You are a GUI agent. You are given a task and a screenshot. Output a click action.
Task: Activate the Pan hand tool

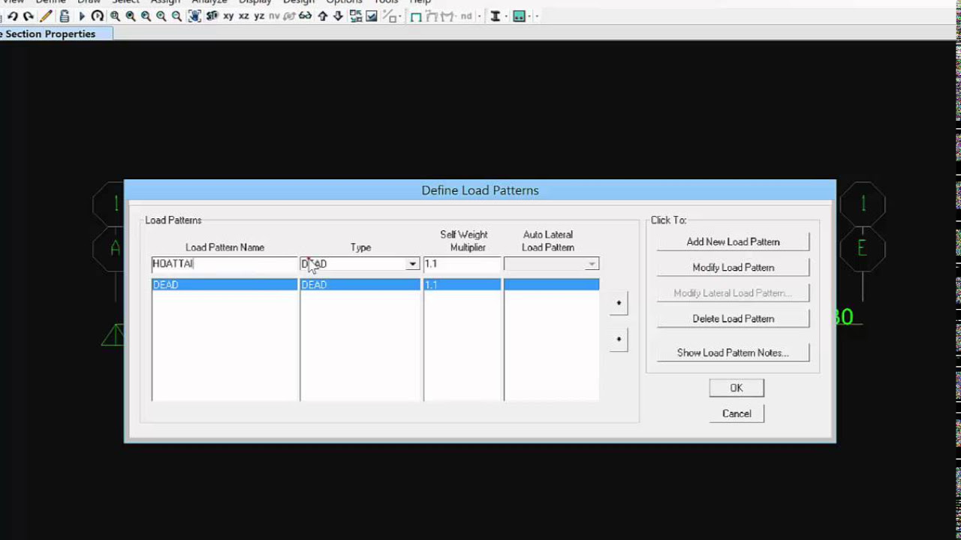(194, 16)
